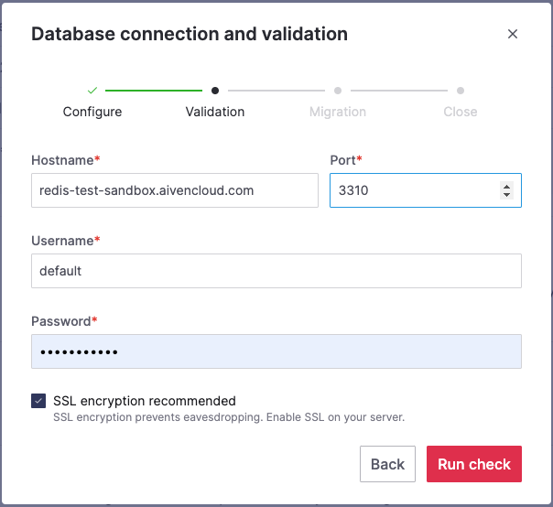Screen dimensions: 553x507
Task: Click the active Validation step dot
Action: 215,91
